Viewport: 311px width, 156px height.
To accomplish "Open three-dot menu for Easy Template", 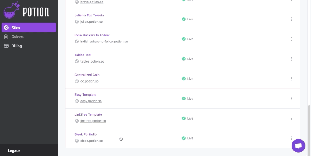I will click(x=291, y=99).
